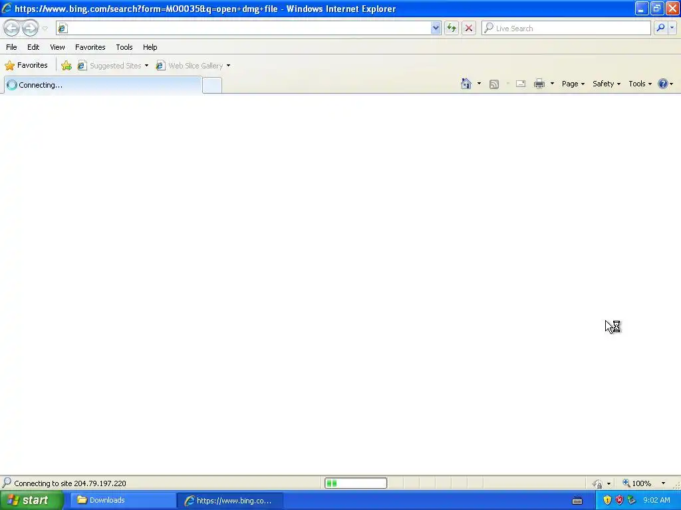Expand Web Slice Gallery dropdown arrow

(229, 66)
